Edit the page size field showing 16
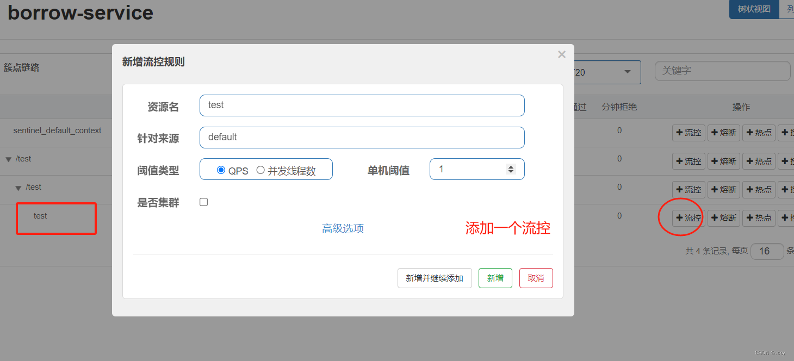Viewport: 794px width, 361px height. pos(767,251)
